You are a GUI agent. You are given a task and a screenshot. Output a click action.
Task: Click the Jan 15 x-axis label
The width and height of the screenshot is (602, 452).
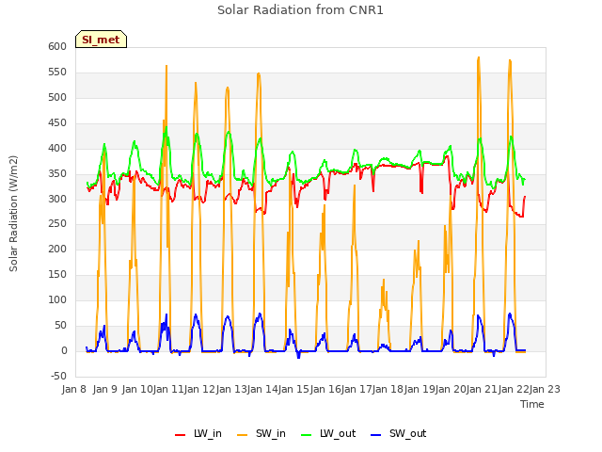[x=293, y=389]
